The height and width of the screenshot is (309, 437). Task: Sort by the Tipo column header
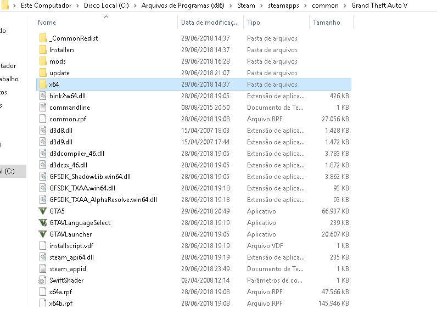pyautogui.click(x=253, y=23)
